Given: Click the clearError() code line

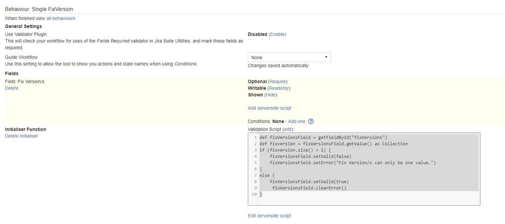Looking at the screenshot, I should [x=309, y=188].
